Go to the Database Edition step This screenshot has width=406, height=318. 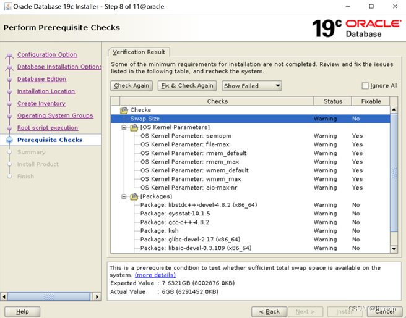click(x=41, y=79)
